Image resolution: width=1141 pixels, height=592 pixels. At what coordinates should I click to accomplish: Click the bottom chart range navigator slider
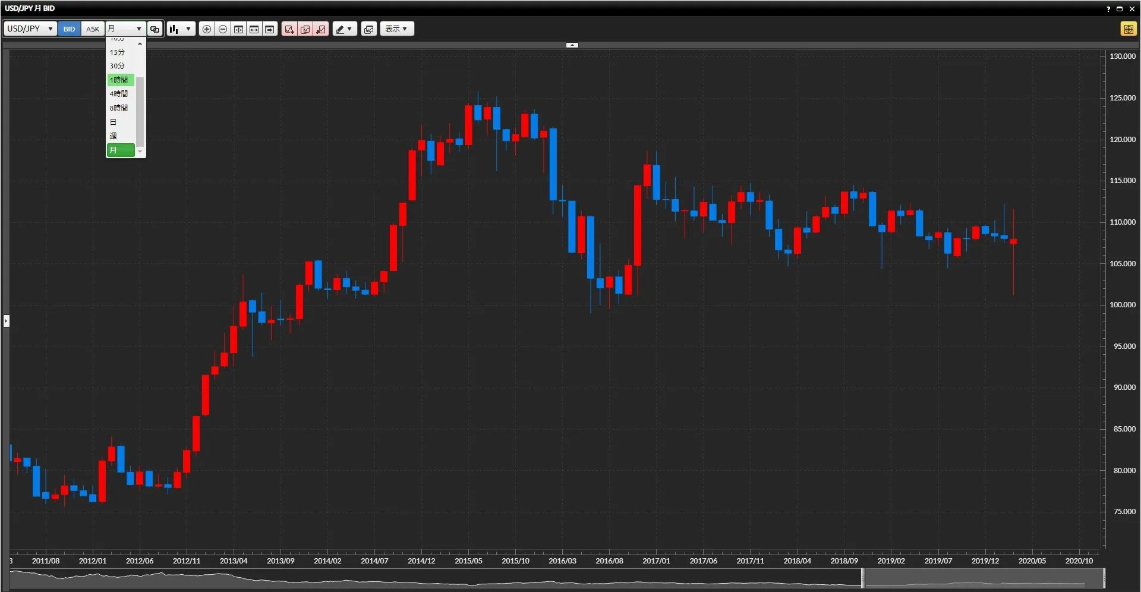coord(982,578)
